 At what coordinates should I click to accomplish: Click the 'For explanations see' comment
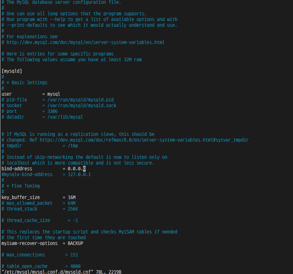tap(30, 36)
